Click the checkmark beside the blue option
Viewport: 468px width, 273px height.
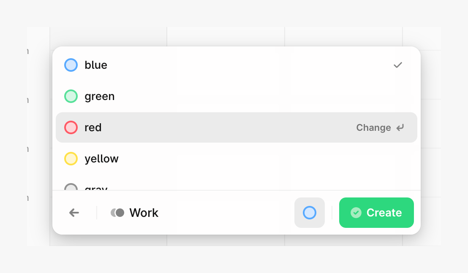[x=397, y=65]
